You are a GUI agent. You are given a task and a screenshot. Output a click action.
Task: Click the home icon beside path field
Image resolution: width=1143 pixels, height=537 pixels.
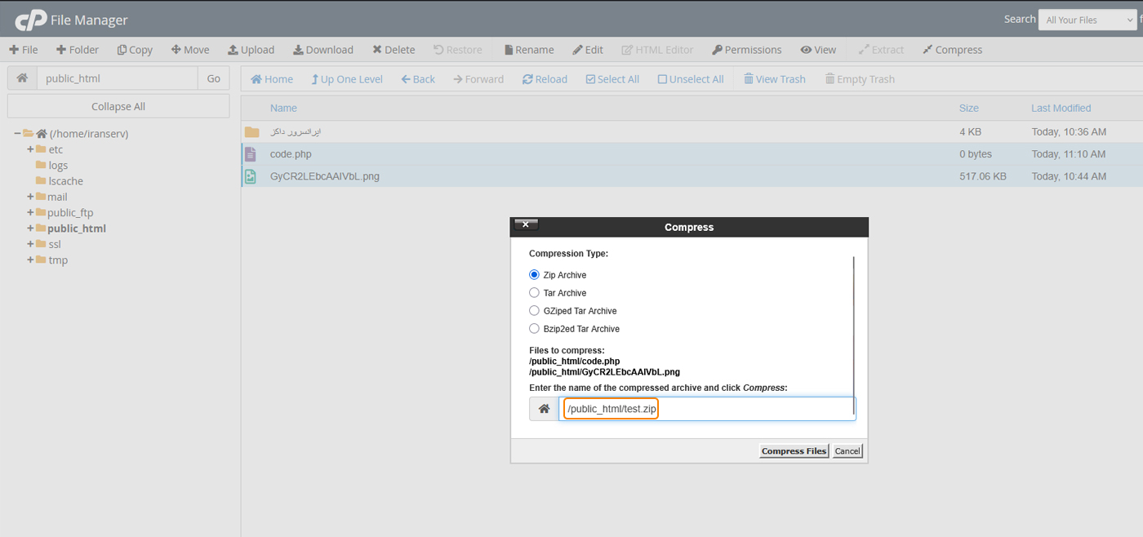tap(22, 78)
